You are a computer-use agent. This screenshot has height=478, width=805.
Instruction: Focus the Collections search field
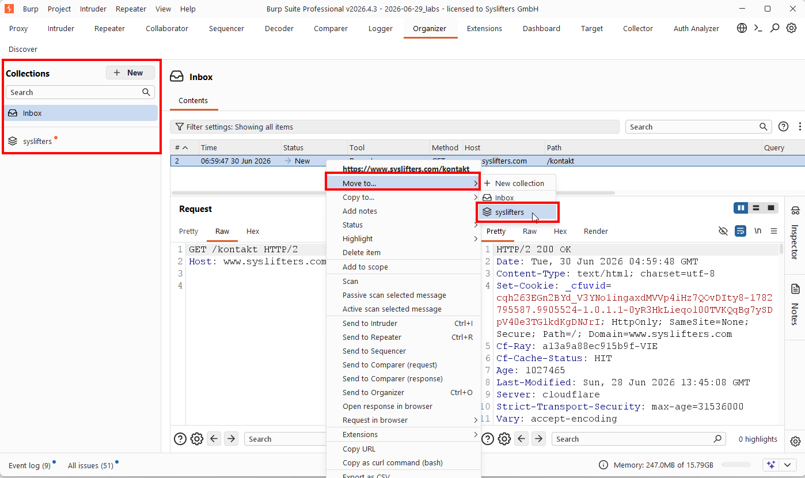point(80,92)
